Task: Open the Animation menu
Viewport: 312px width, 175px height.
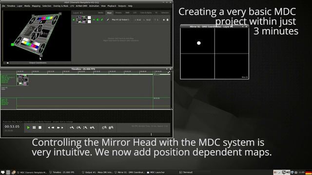Action: (x=94, y=6)
